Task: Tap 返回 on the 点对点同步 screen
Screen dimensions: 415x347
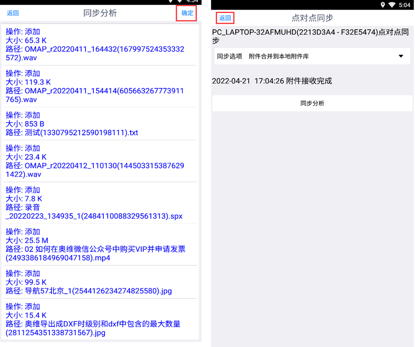Action: pyautogui.click(x=225, y=18)
